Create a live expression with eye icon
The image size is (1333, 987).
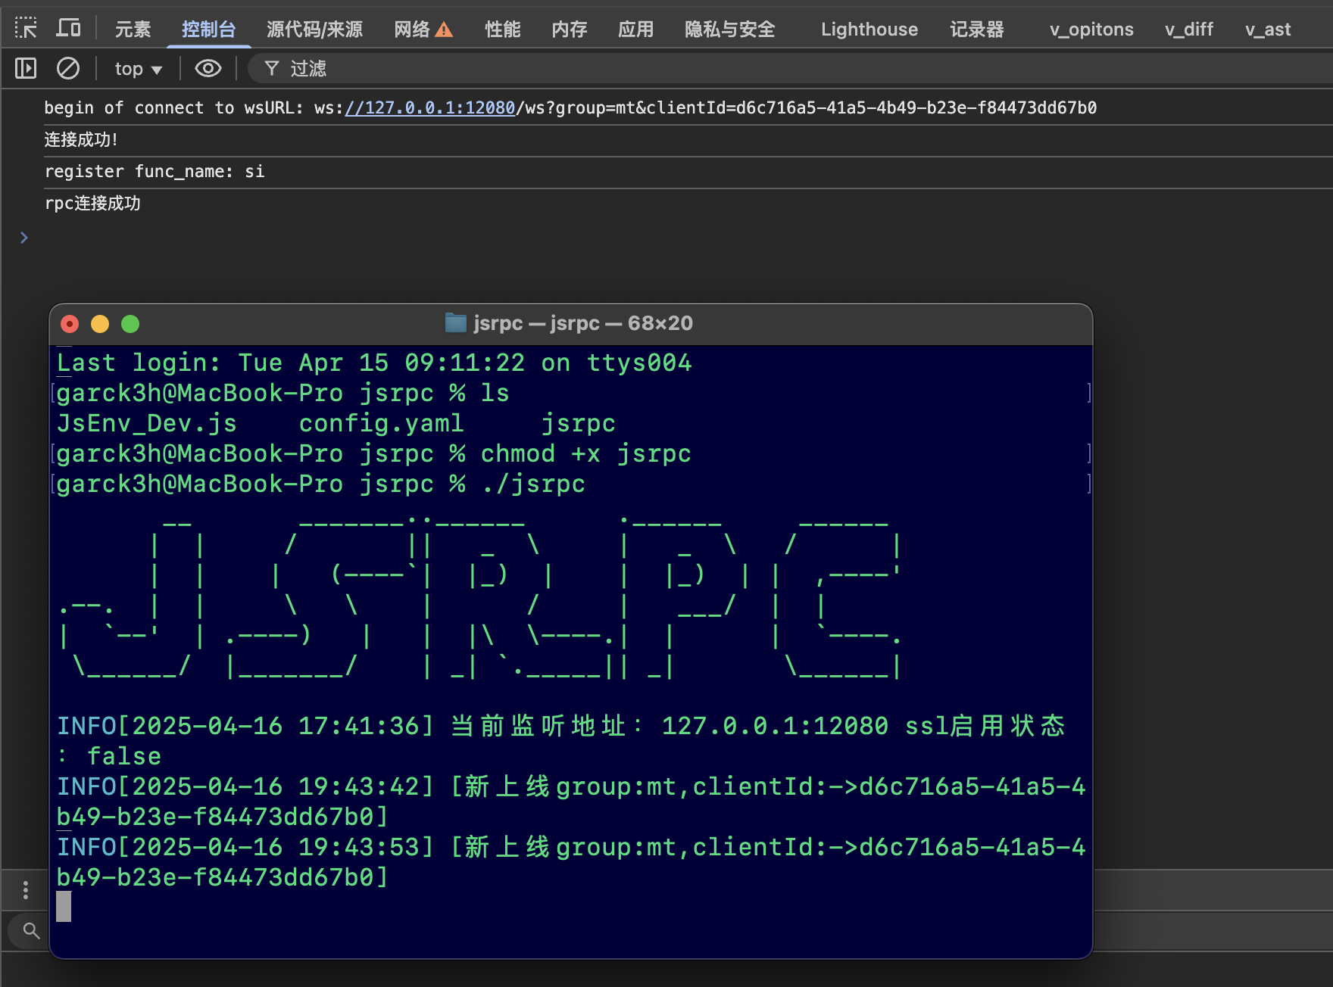coord(208,69)
